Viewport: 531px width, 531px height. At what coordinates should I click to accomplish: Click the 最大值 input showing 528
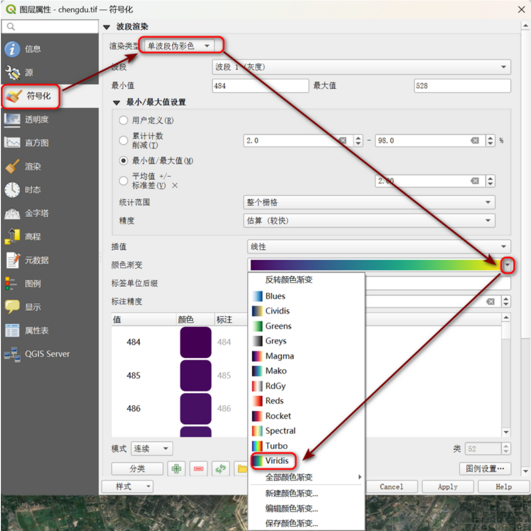(x=462, y=85)
